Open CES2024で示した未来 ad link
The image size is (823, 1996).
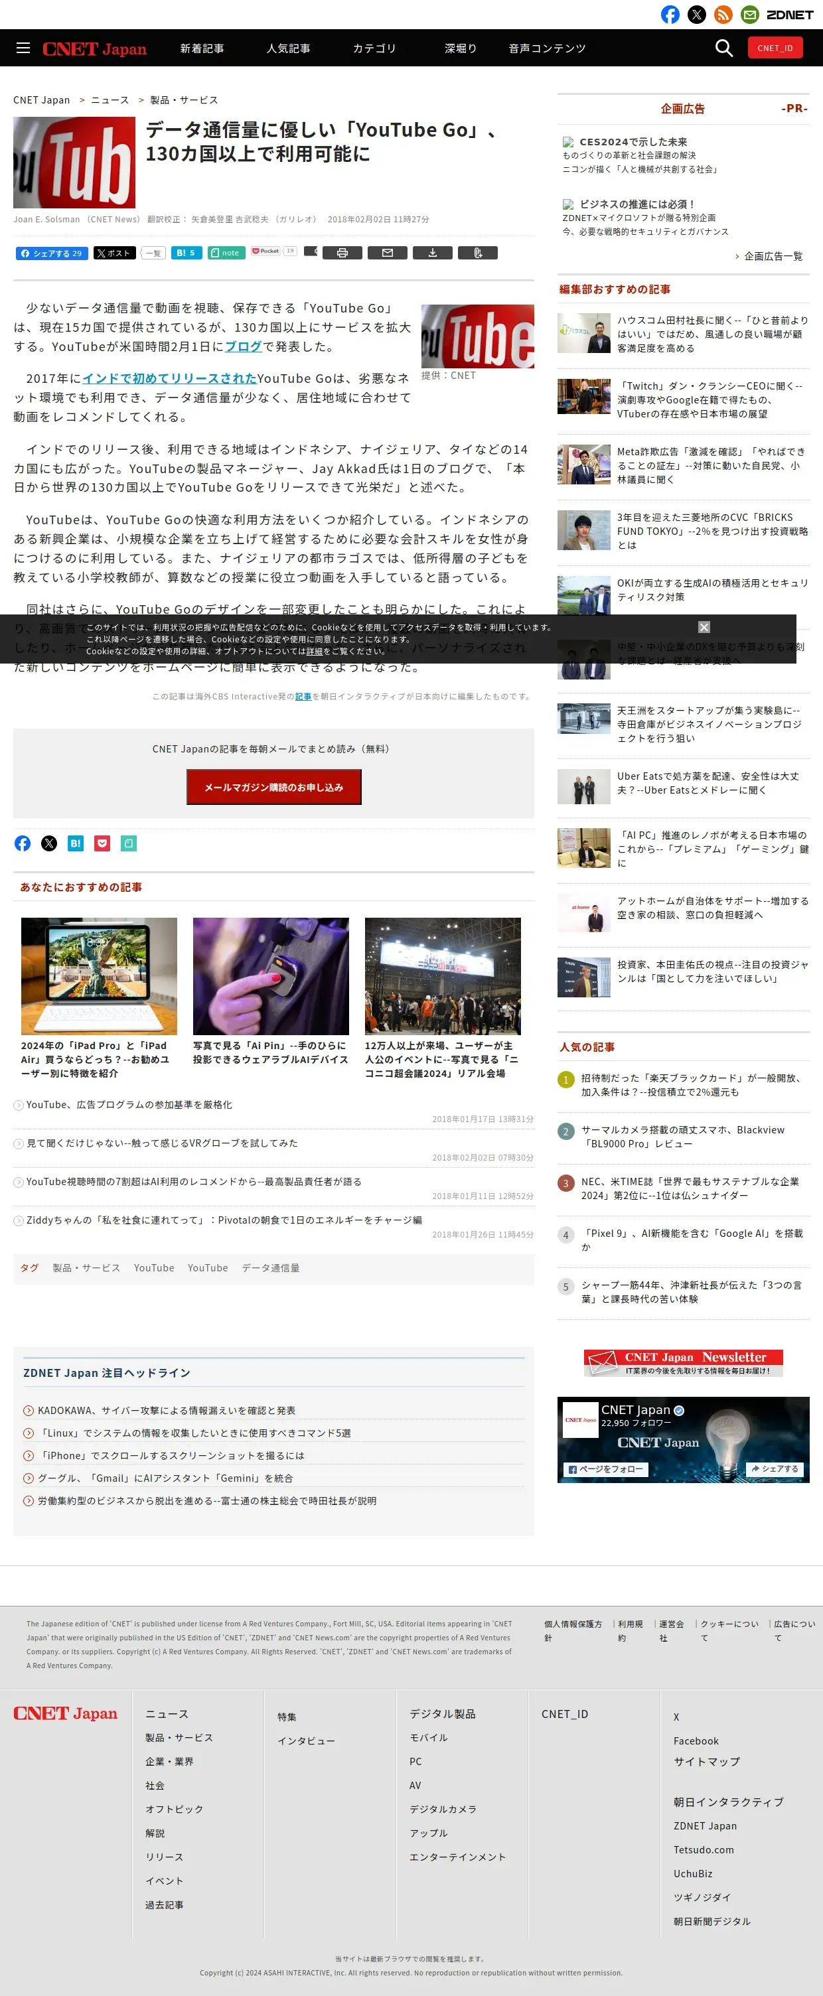(633, 142)
